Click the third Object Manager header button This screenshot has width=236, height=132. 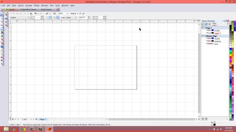point(210,24)
